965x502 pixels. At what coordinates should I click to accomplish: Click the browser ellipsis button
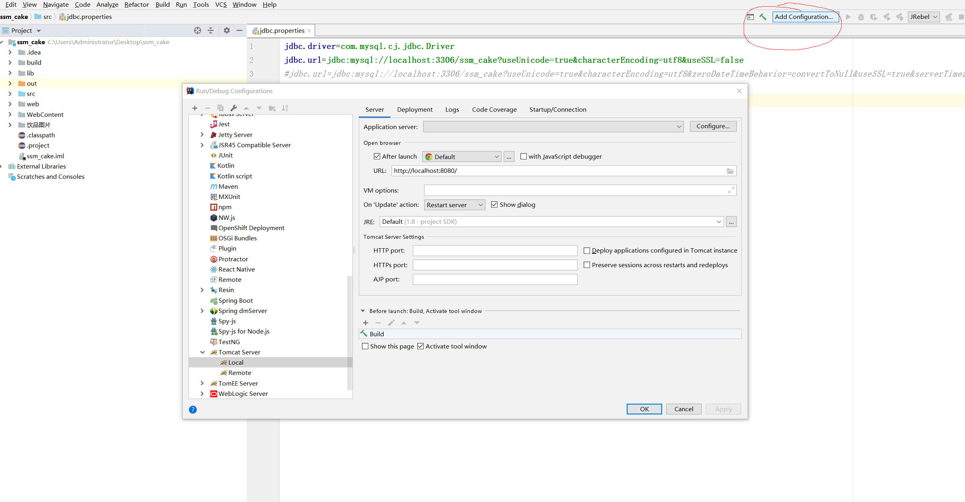coord(509,157)
